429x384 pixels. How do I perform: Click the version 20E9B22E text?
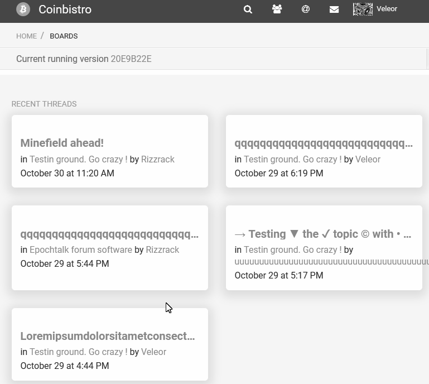[x=131, y=59]
